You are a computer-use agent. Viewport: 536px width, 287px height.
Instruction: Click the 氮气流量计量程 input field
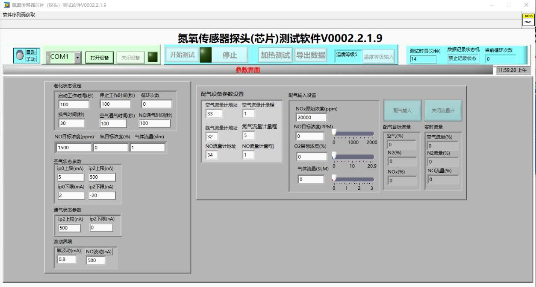click(248, 136)
